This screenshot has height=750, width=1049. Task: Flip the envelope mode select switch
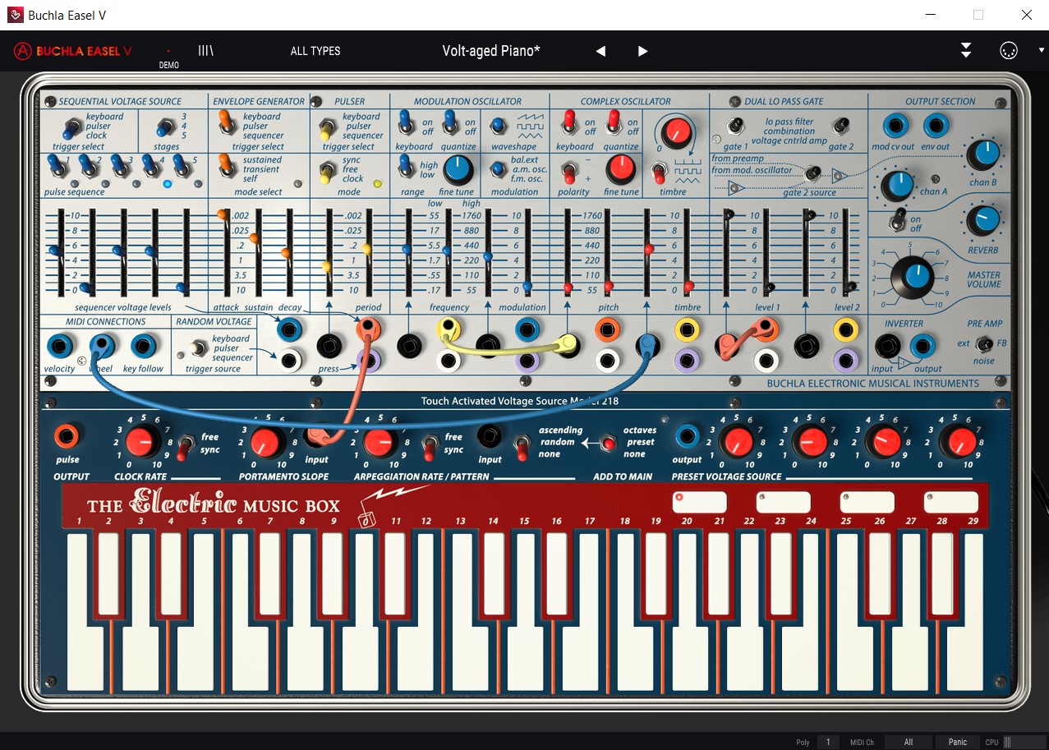click(x=225, y=167)
